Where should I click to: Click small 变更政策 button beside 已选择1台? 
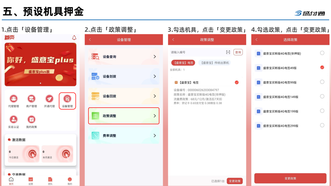[x=235, y=181]
